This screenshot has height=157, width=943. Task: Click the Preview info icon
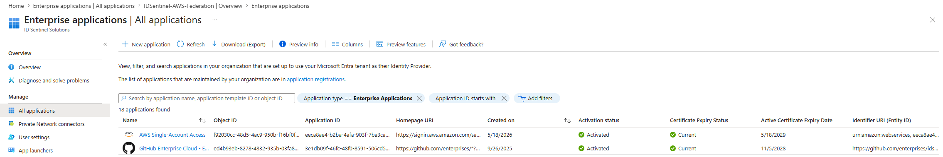pyautogui.click(x=283, y=44)
